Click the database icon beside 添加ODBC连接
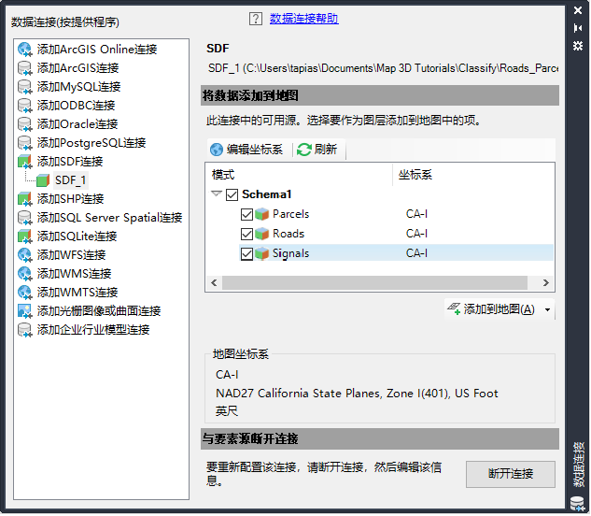Screen dimensions: 591x516 tap(25, 106)
